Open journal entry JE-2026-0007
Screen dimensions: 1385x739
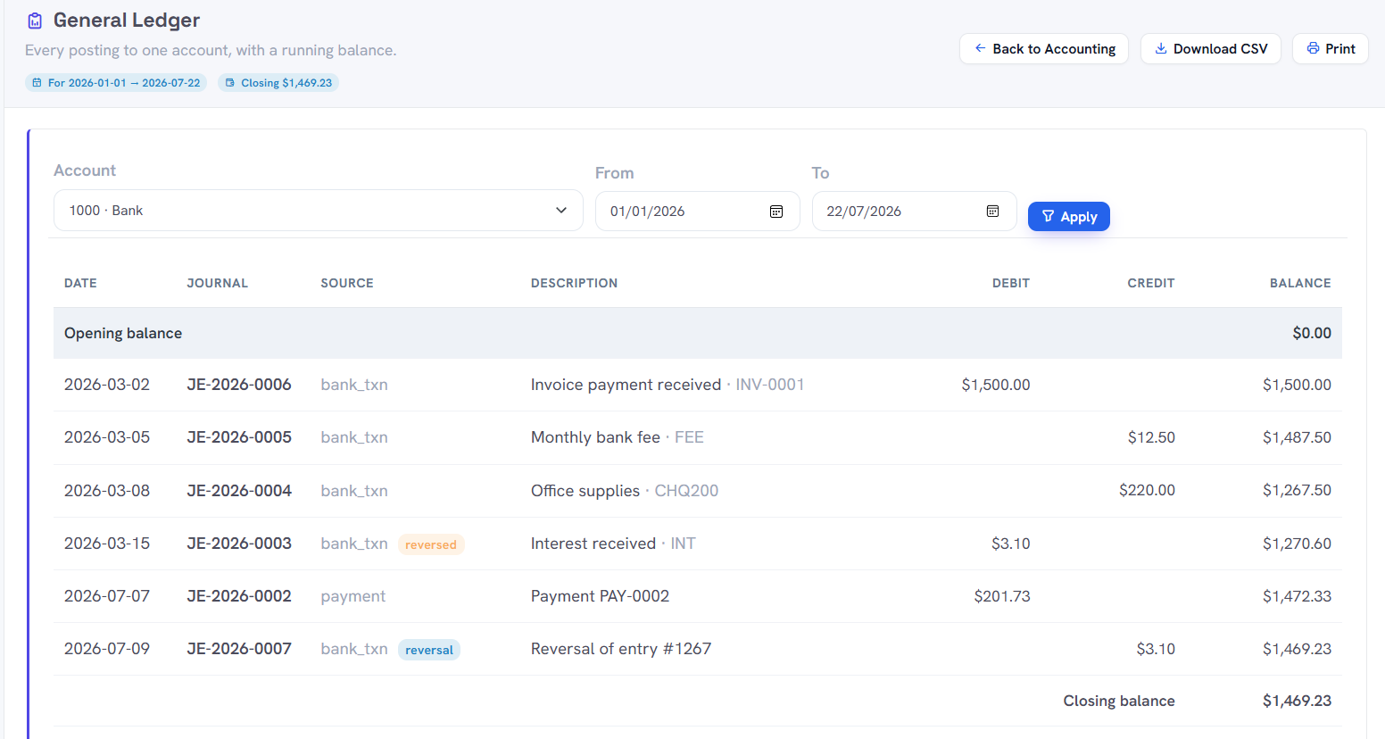(x=239, y=649)
